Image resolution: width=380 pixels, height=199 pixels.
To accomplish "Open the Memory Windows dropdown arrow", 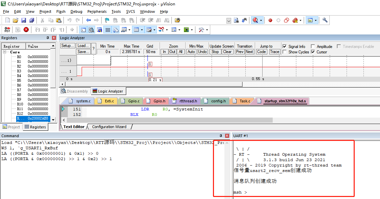I will 142,30.
